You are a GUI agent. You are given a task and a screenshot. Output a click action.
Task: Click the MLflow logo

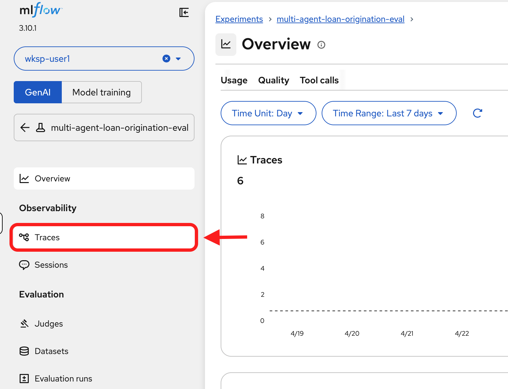pyautogui.click(x=41, y=10)
